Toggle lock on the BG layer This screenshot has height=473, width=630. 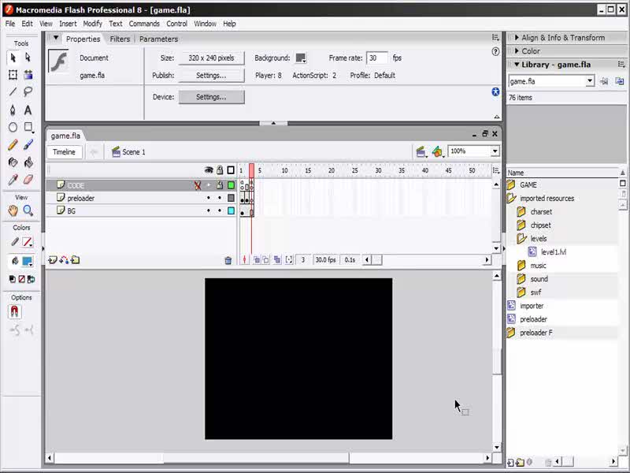[x=220, y=211]
